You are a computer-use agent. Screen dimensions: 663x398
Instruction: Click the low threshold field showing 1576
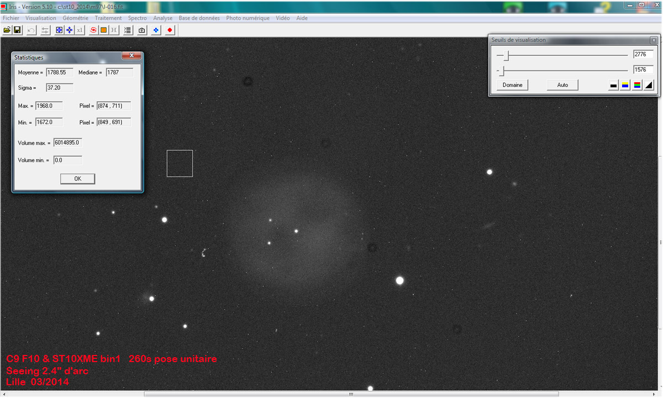pyautogui.click(x=644, y=70)
